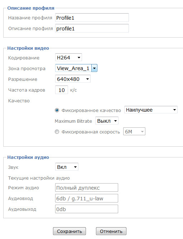
Task: Click the Фиксированная скорость label text
Action: coord(91,132)
